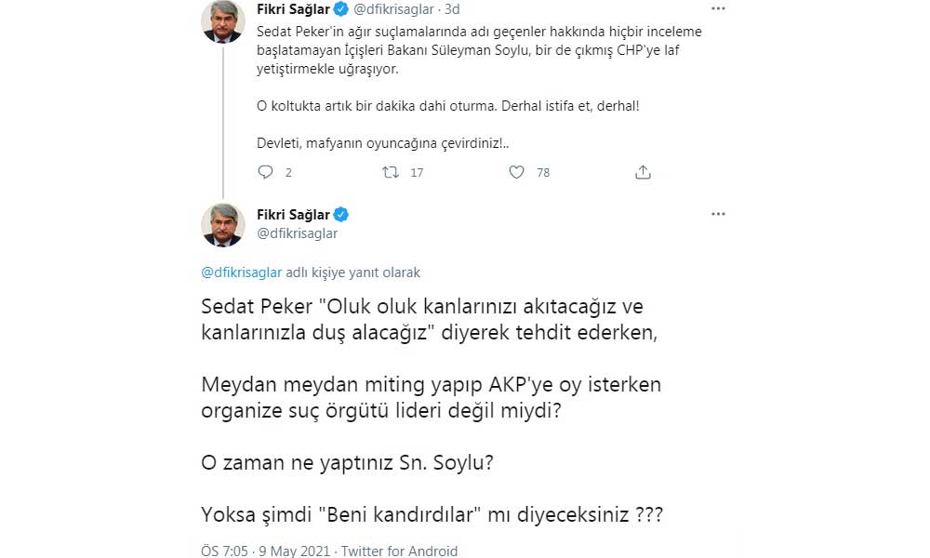Click the share icon on first tweet

pos(643,172)
